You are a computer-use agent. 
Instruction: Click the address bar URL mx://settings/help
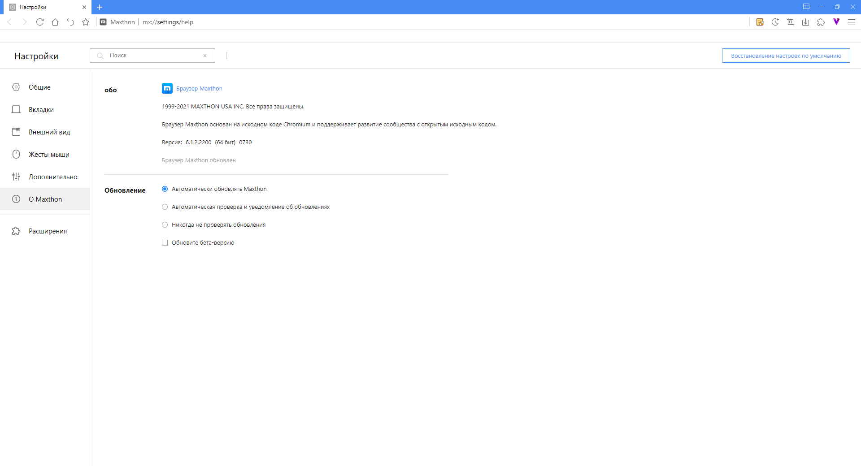pyautogui.click(x=168, y=22)
